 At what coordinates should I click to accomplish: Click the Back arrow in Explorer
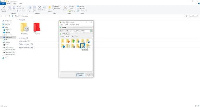click(2, 16)
